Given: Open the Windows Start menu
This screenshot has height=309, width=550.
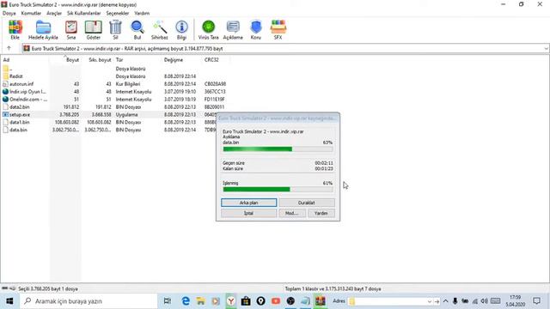Looking at the screenshot, I should click(9, 301).
